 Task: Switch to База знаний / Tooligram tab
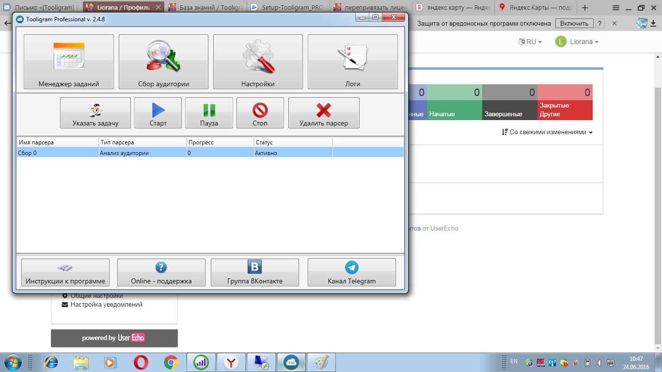click(206, 8)
